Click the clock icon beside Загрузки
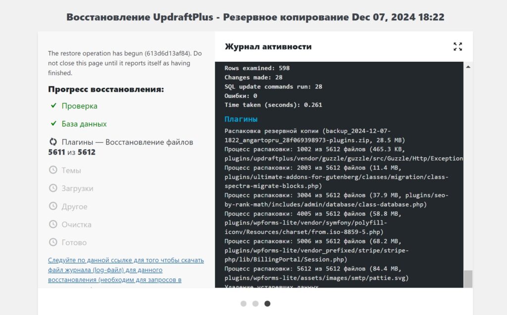Image resolution: width=507 pixels, height=315 pixels. tap(53, 188)
